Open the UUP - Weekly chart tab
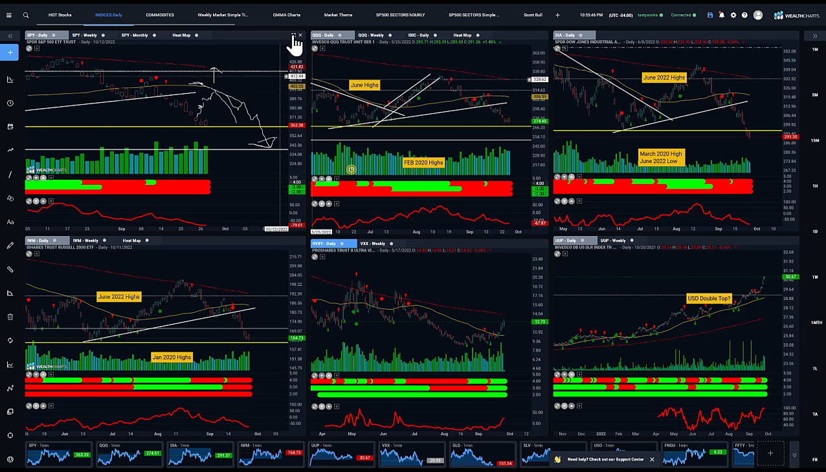The width and height of the screenshot is (826, 472). 612,241
